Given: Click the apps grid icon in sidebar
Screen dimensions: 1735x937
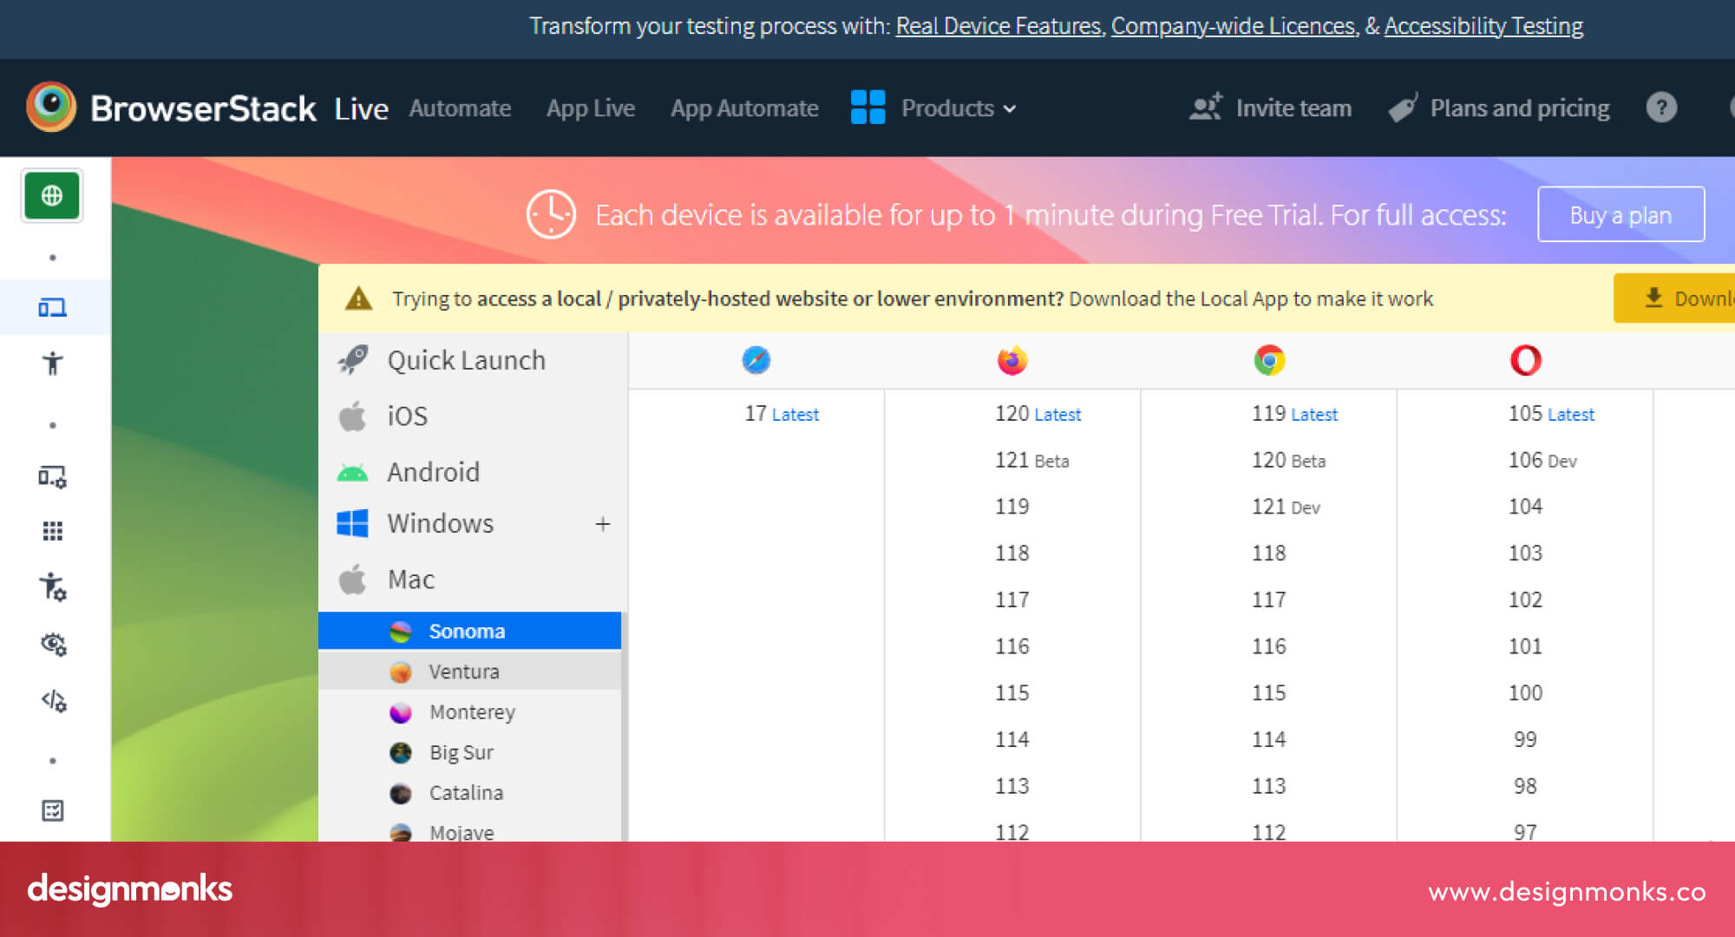Looking at the screenshot, I should [x=52, y=531].
